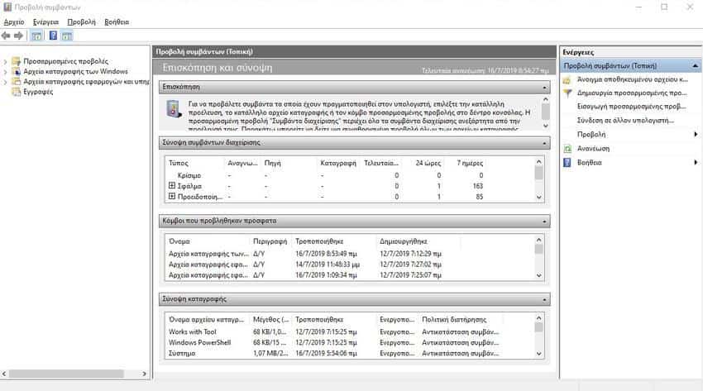Collapse Σύνοψη συμβάντων διαχείρισης section
Screen dimensions: 703x391
(x=544, y=143)
